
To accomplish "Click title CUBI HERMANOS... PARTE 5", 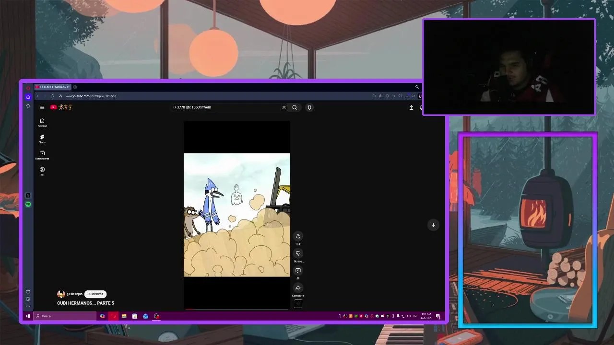I will coord(85,303).
